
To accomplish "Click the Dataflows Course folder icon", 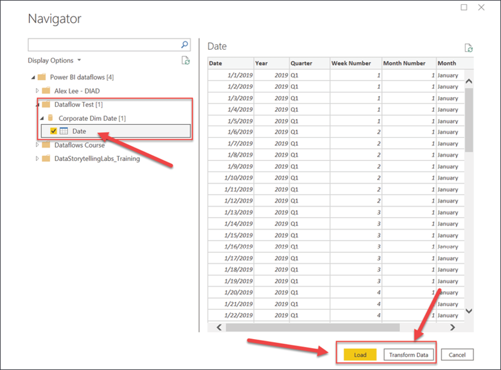I will (x=46, y=145).
